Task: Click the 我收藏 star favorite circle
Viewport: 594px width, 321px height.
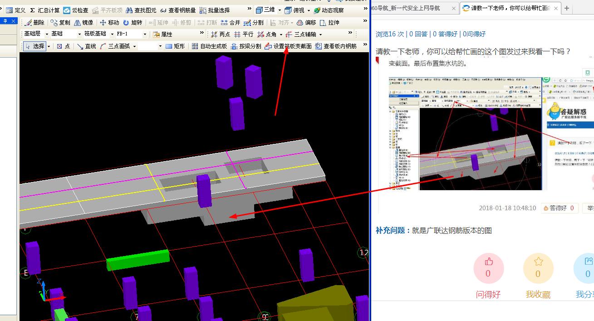Action: point(538,268)
